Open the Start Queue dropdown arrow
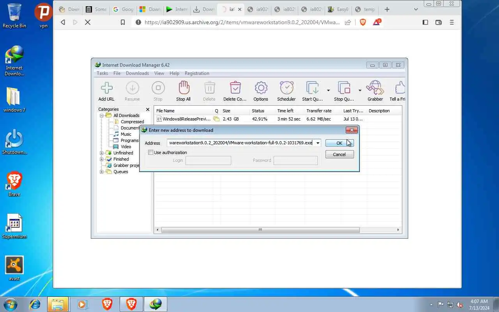The width and height of the screenshot is (499, 312). 328,90
